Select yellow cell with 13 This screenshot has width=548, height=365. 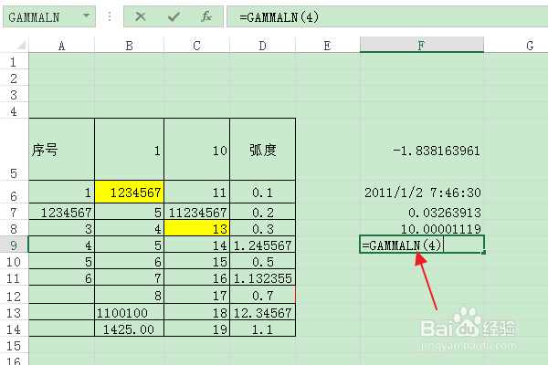(196, 228)
